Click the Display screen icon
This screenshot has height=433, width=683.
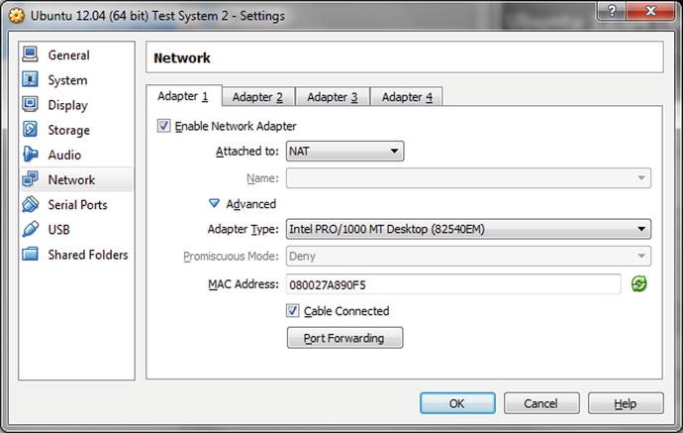point(30,104)
